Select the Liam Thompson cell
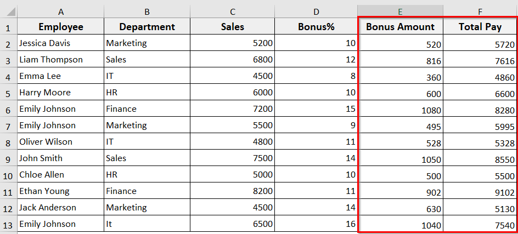This screenshot has width=518, height=234. 61,60
